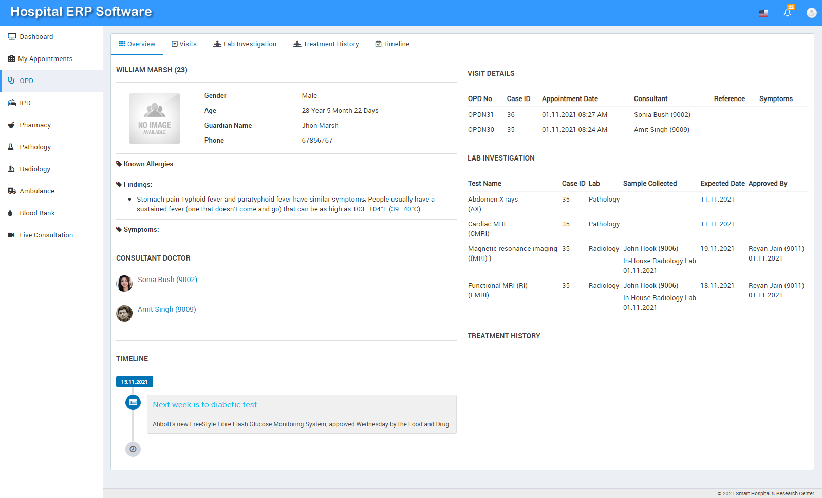Viewport: 822px width, 498px height.
Task: Open My Appointments menu item
Action: click(x=51, y=58)
